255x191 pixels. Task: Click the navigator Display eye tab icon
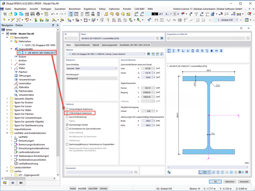point(13,183)
